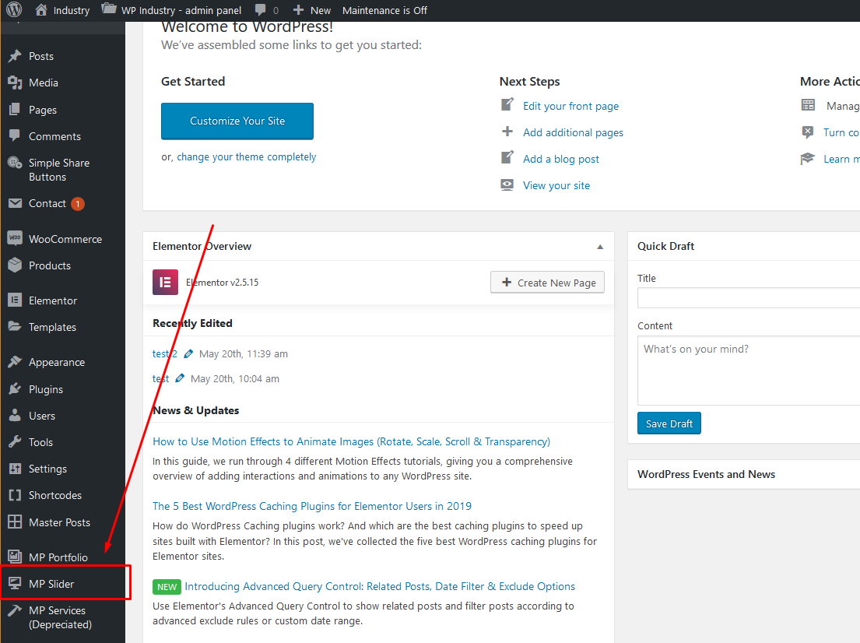Click the What's on your mind content box
Screen dimensions: 860x643
click(x=747, y=370)
